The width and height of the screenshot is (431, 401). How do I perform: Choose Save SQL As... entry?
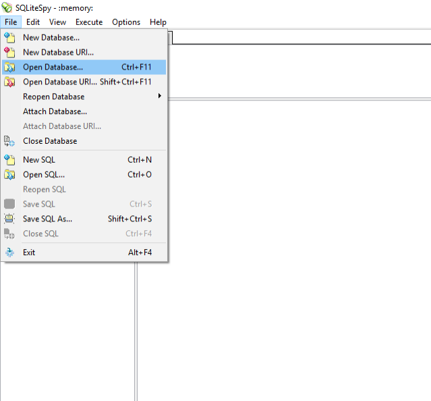point(84,219)
